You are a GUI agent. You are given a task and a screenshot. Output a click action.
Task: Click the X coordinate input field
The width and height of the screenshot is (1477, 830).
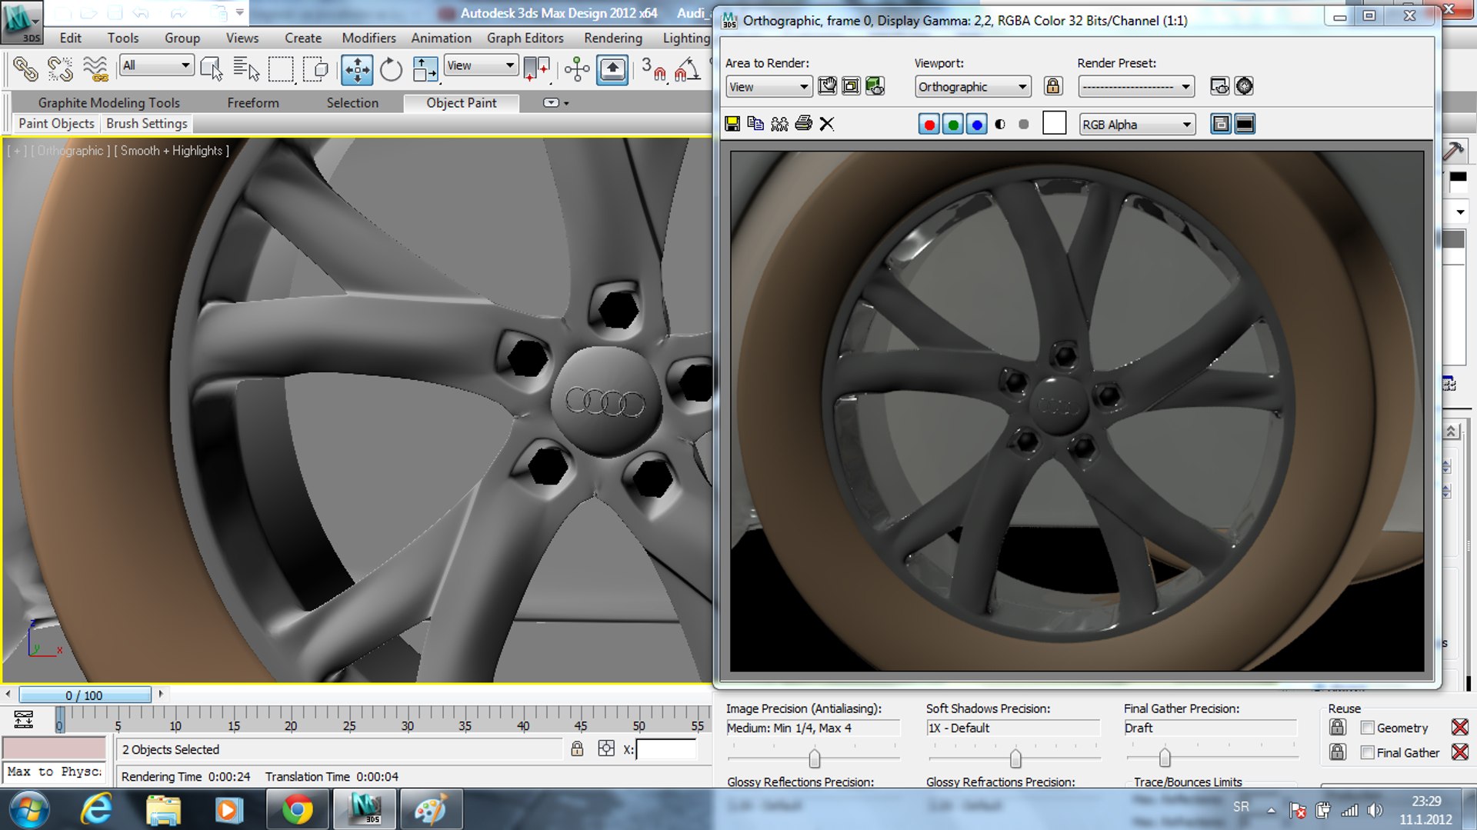point(666,749)
